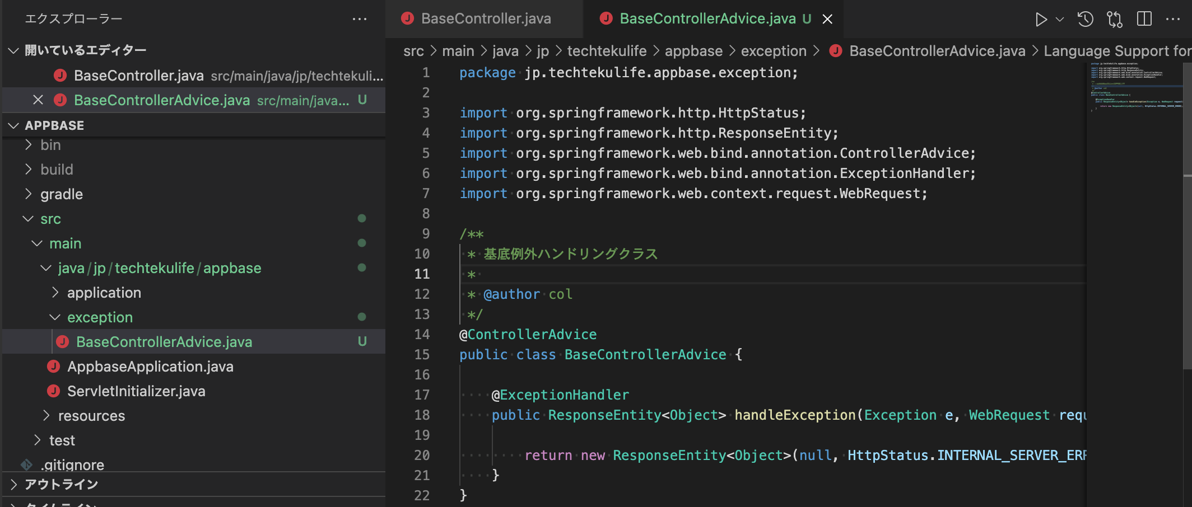Click the main breadcrumb segment

tap(458, 51)
